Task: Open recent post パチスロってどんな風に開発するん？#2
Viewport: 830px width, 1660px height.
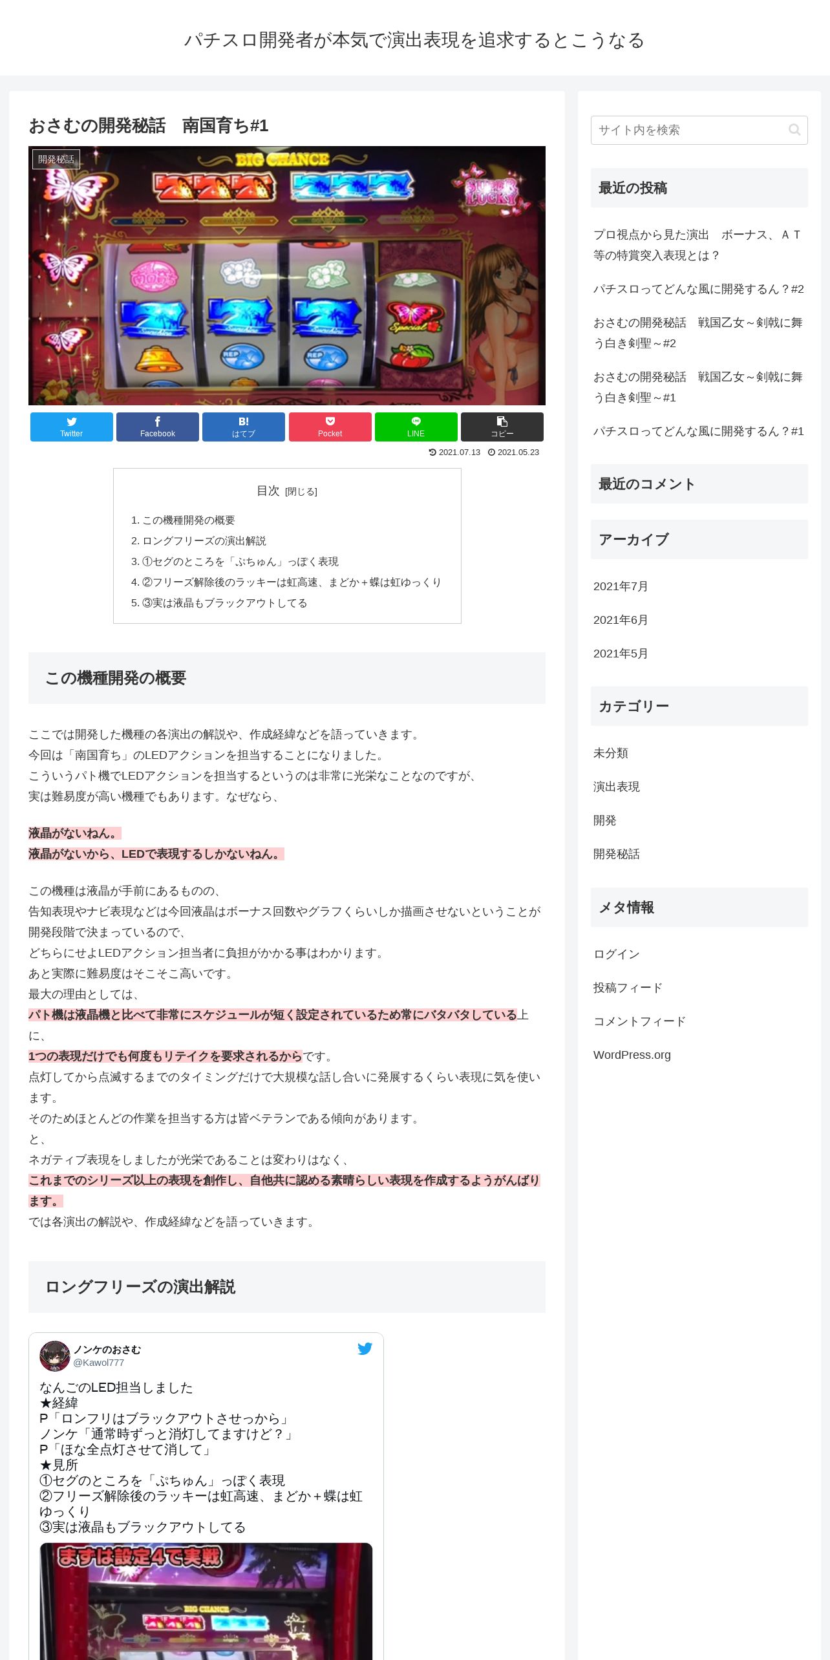Action: click(x=699, y=289)
